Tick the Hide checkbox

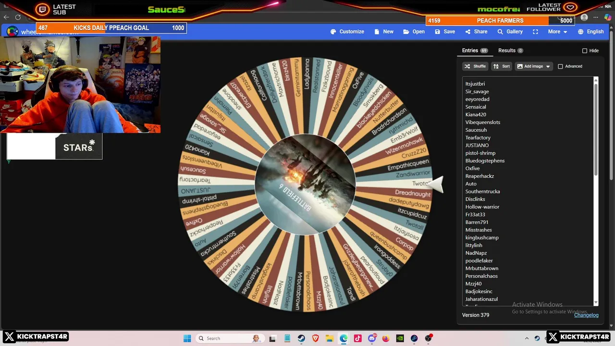585,51
